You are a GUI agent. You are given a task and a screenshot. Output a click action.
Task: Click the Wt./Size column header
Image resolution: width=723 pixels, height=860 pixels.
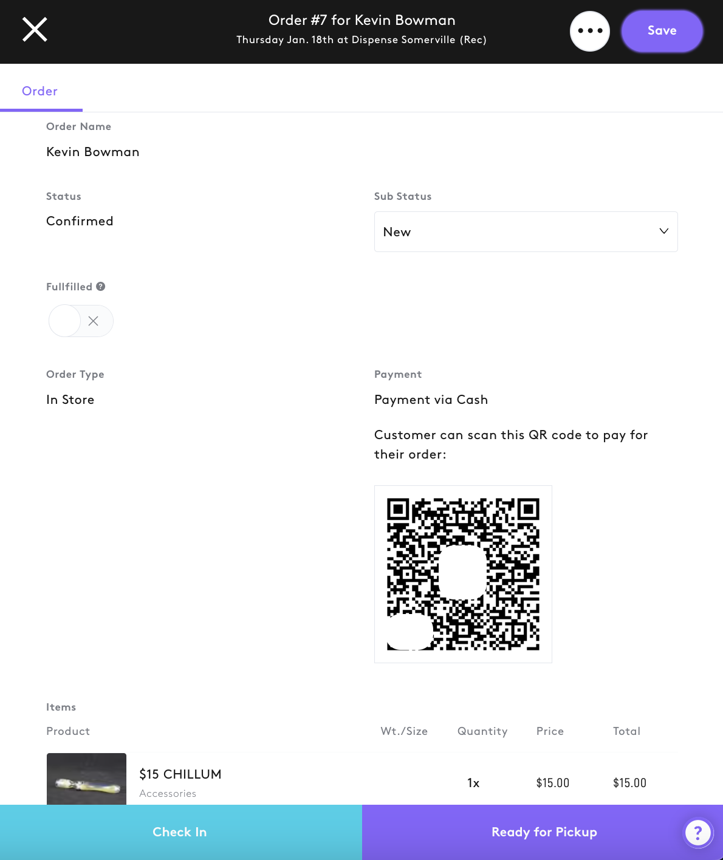point(404,731)
